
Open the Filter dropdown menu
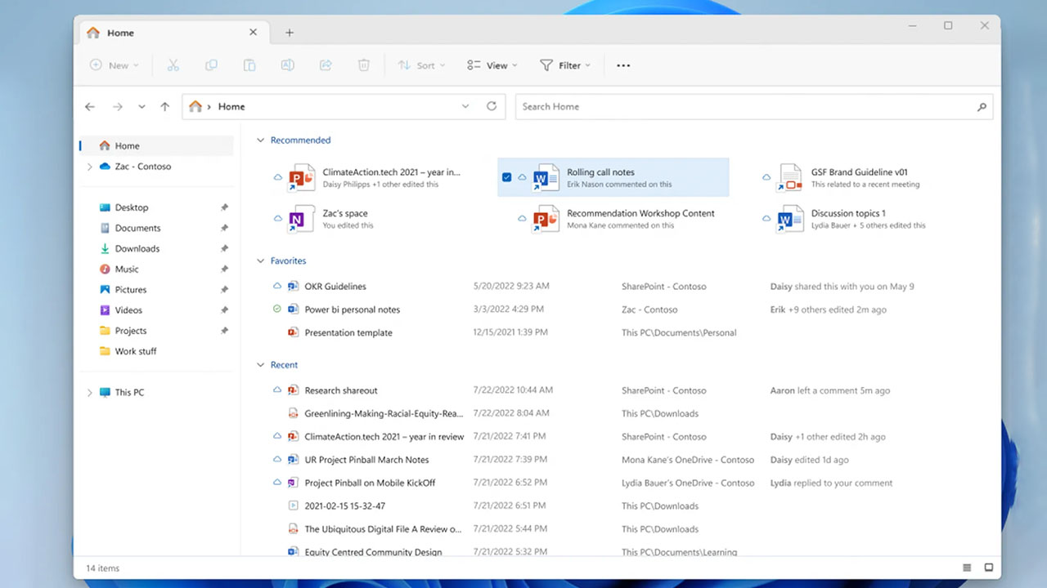tap(564, 65)
